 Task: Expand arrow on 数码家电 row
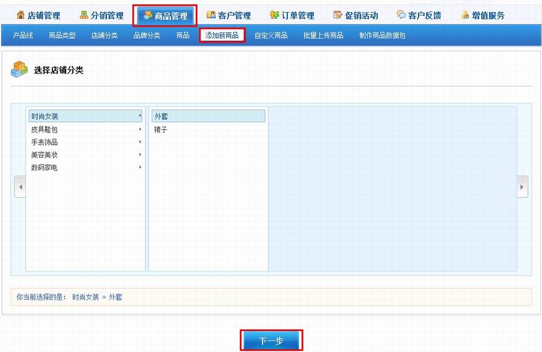[x=140, y=167]
